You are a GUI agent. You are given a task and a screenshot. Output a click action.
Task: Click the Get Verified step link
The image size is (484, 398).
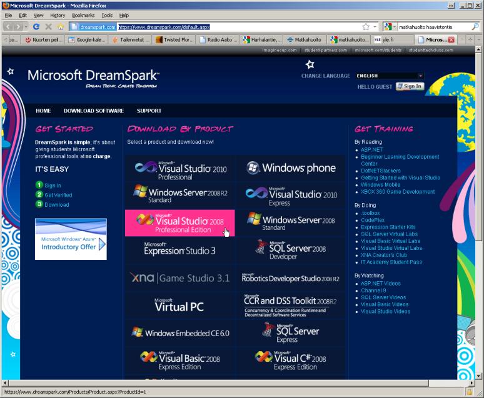58,195
